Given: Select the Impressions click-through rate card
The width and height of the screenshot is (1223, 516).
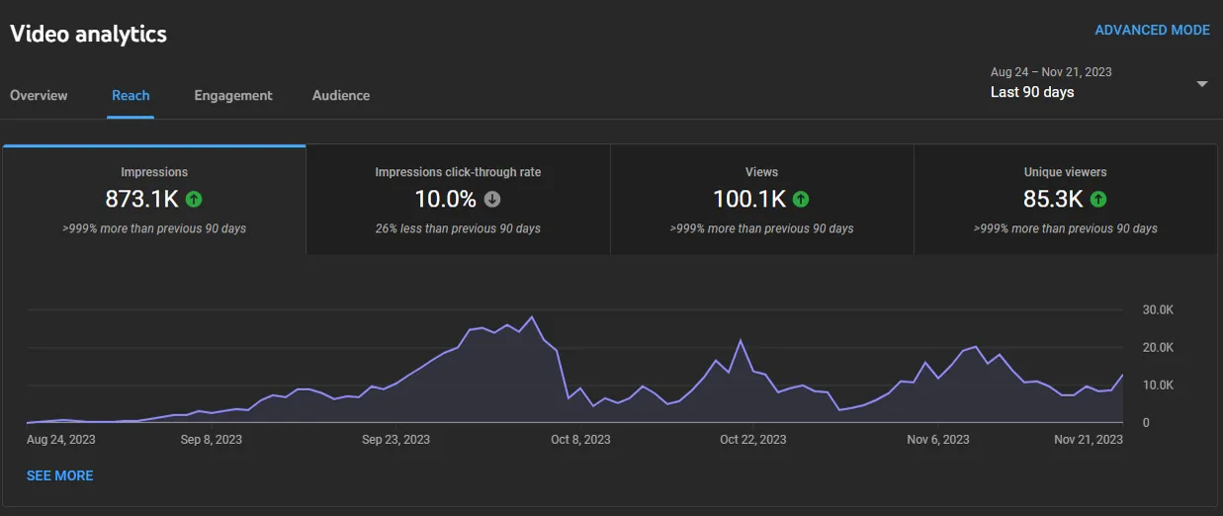Looking at the screenshot, I should tap(458, 201).
